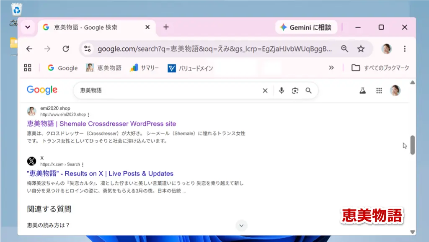Open the tab search dropdown arrow
429x242 pixels.
[28, 27]
